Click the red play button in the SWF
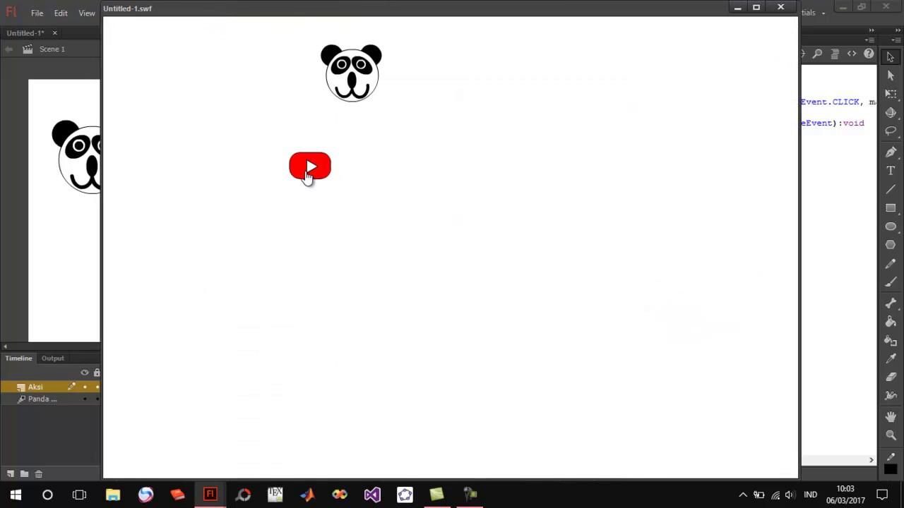This screenshot has width=904, height=508. 310,167
